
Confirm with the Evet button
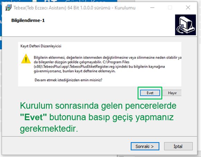pyautogui.click(x=150, y=93)
